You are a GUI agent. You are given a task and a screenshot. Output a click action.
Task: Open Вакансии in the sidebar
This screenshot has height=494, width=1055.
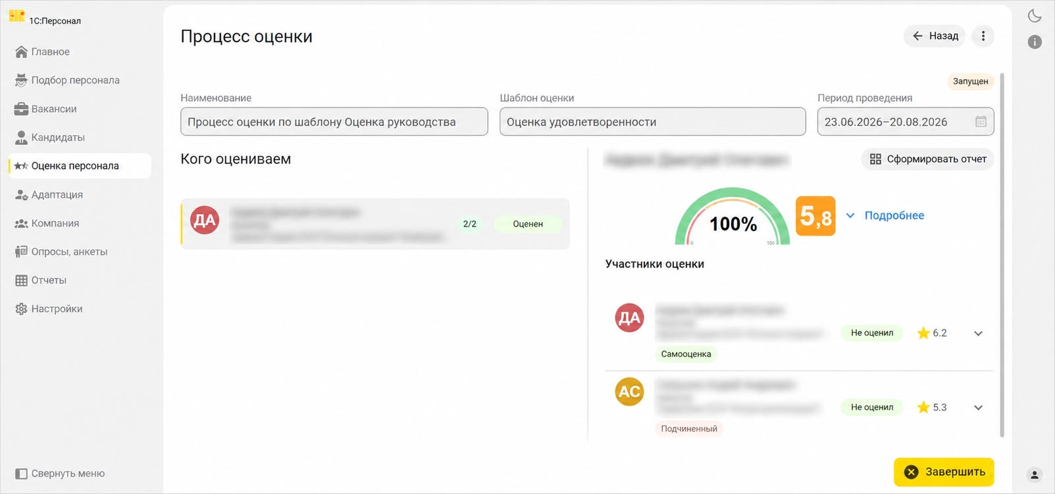[x=80, y=109]
